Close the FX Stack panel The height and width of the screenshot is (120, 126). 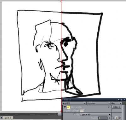[x=124, y=100]
